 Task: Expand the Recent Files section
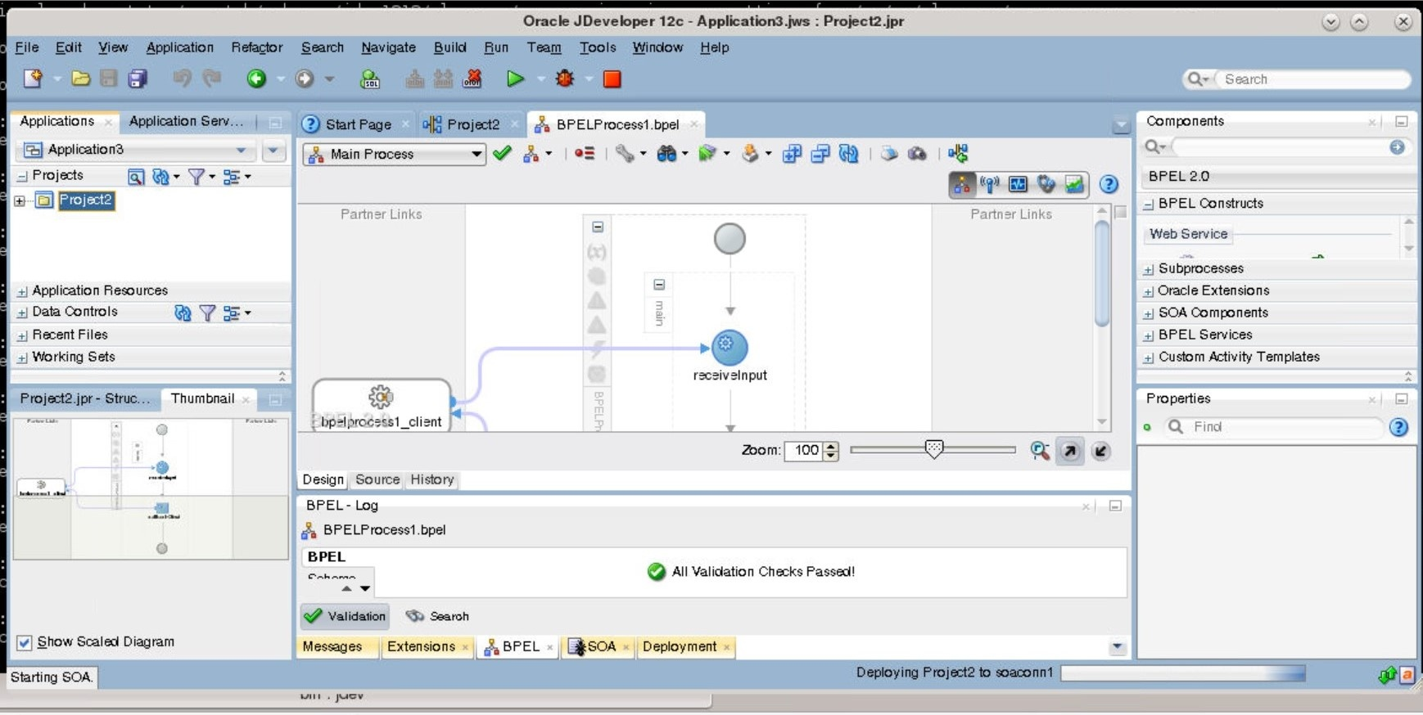pyautogui.click(x=22, y=335)
